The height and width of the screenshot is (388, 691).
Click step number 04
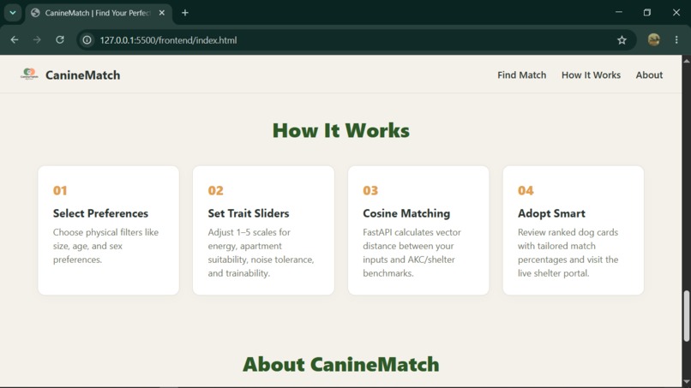526,190
